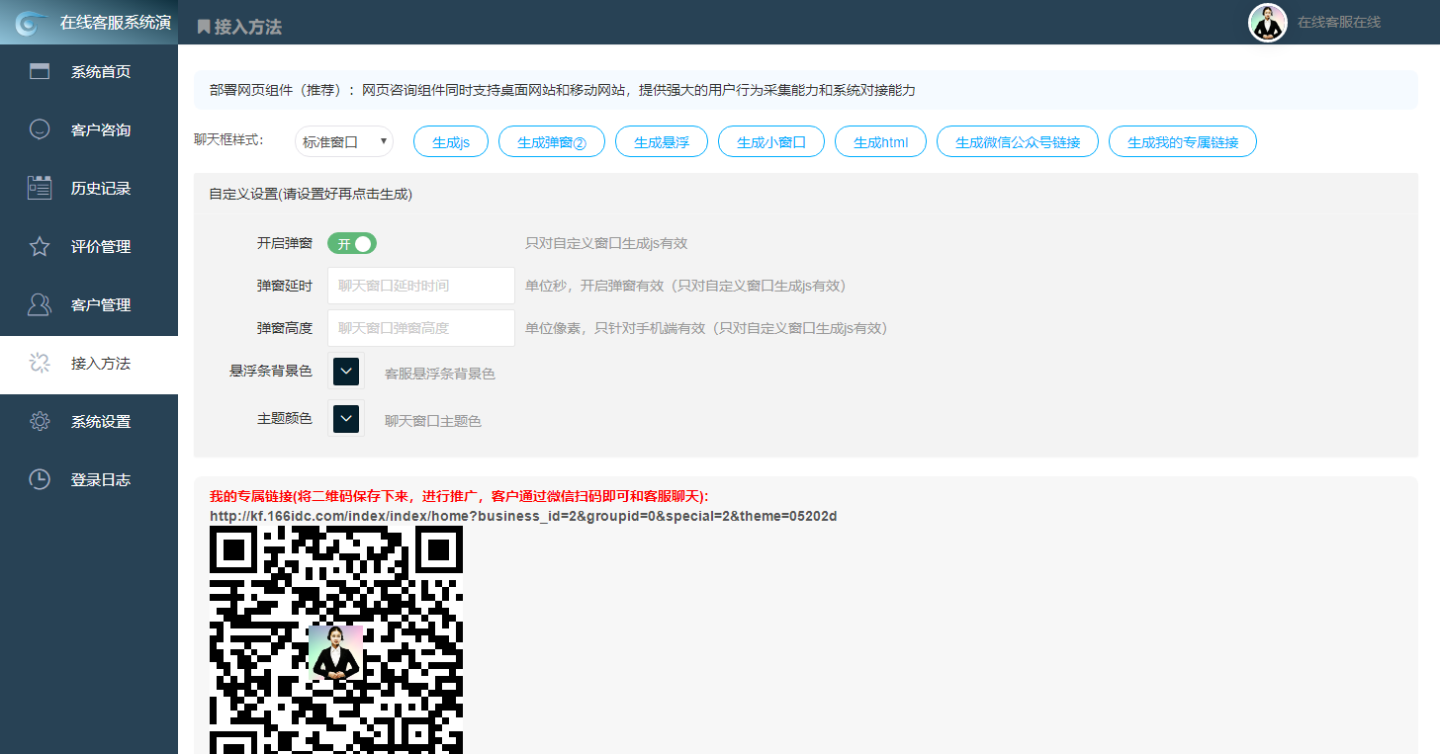
Task: Click the 生成js button
Action: pos(451,141)
